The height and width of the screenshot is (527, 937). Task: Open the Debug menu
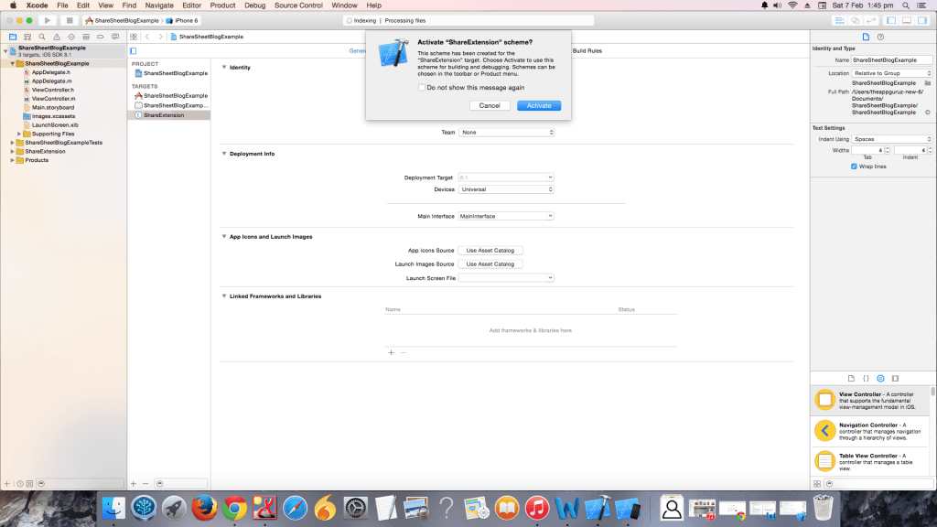[x=254, y=5]
